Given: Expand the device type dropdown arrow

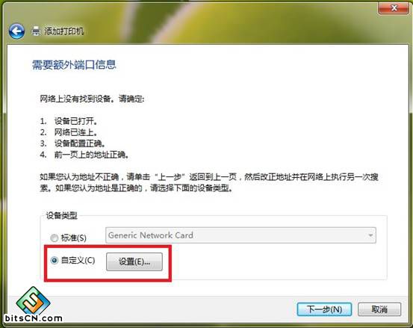Looking at the screenshot, I should [370, 235].
